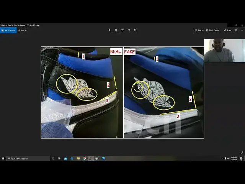This screenshot has height=184, width=245.
Task: Open Chrome from the taskbar
Action: tap(85, 158)
